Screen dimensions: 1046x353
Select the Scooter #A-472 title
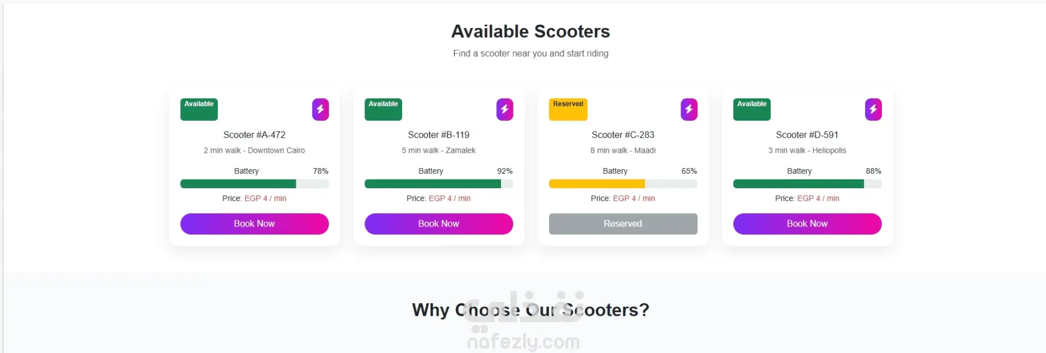[x=254, y=135]
